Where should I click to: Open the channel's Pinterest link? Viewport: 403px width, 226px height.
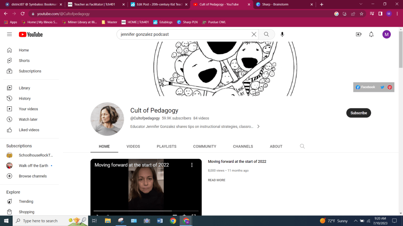pyautogui.click(x=390, y=87)
